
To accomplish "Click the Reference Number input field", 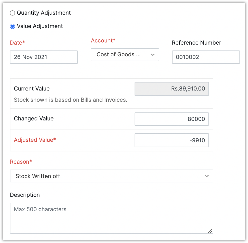I will coord(206,57).
